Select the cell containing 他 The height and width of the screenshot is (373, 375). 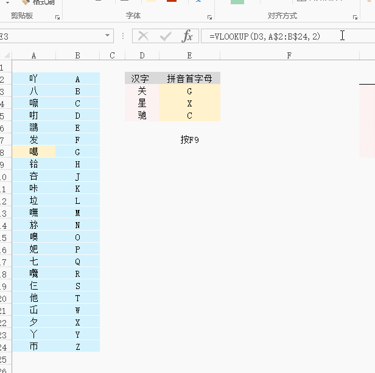click(x=33, y=298)
